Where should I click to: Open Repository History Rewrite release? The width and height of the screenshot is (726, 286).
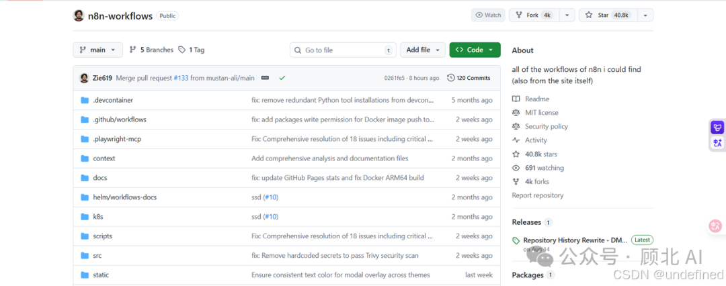click(x=575, y=240)
